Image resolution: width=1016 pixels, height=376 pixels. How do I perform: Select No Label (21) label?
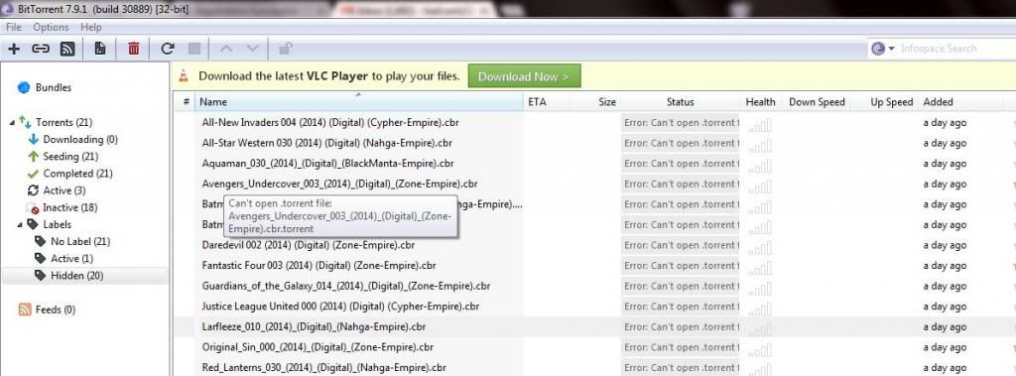tap(80, 242)
